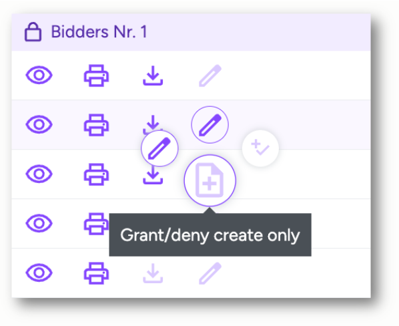This screenshot has height=326, width=399.
Task: Click download permission icon in first row
Action: coord(153,75)
